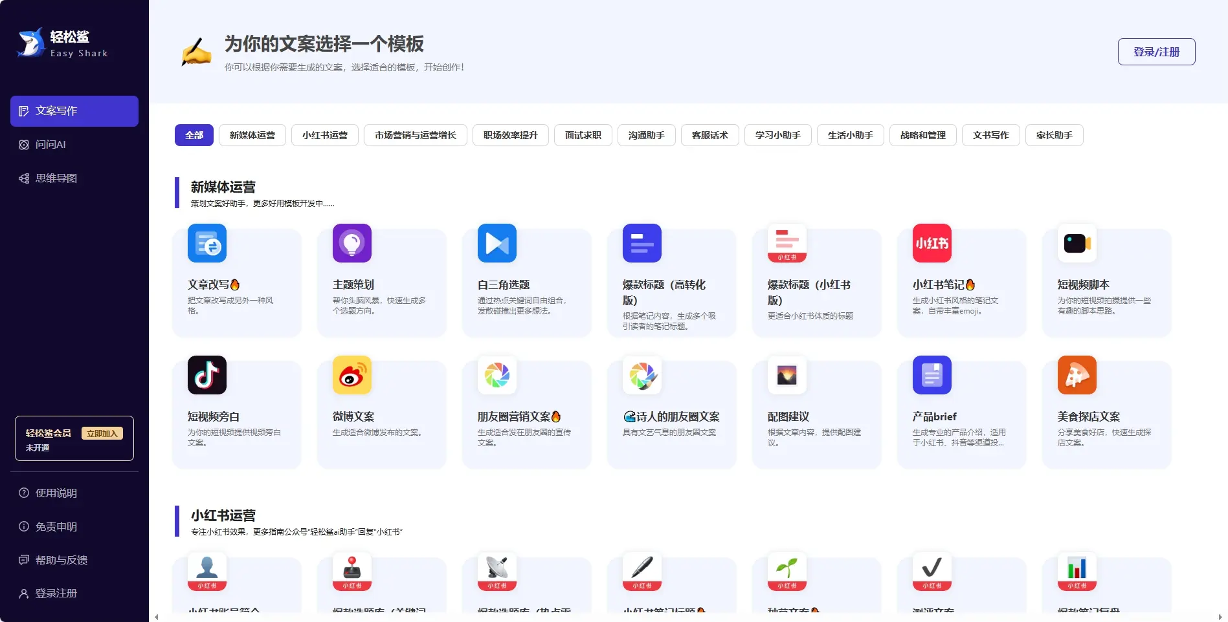Click the writing hand header icon

(x=197, y=52)
